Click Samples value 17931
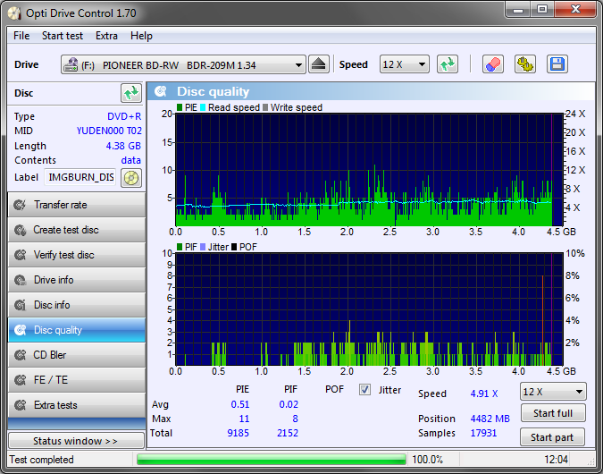The image size is (603, 474). pyautogui.click(x=483, y=433)
